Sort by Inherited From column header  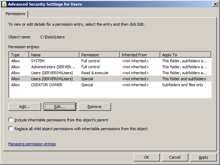(140, 55)
